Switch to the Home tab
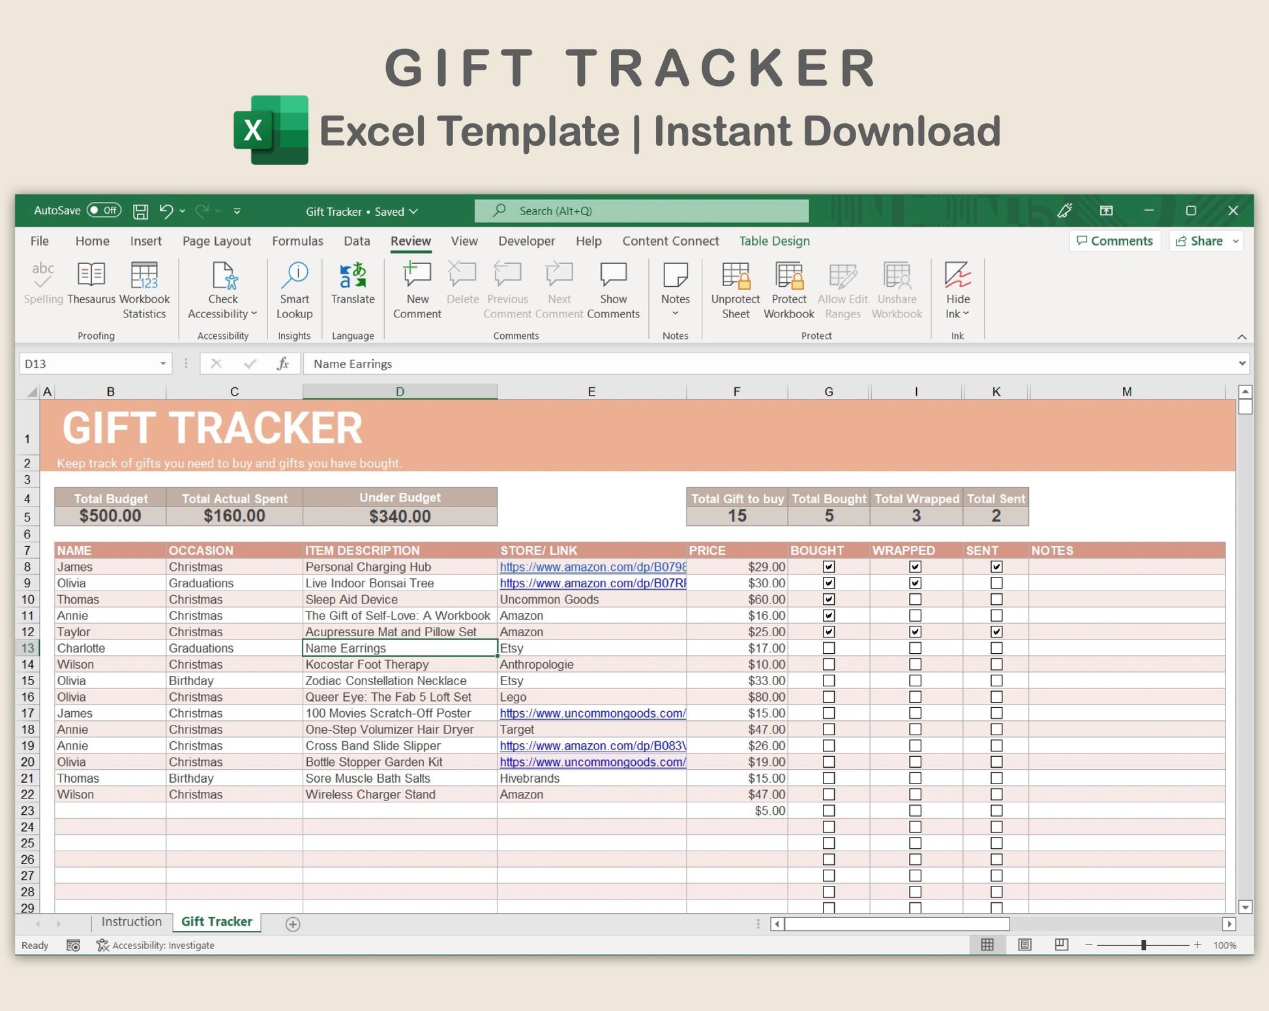 click(92, 241)
